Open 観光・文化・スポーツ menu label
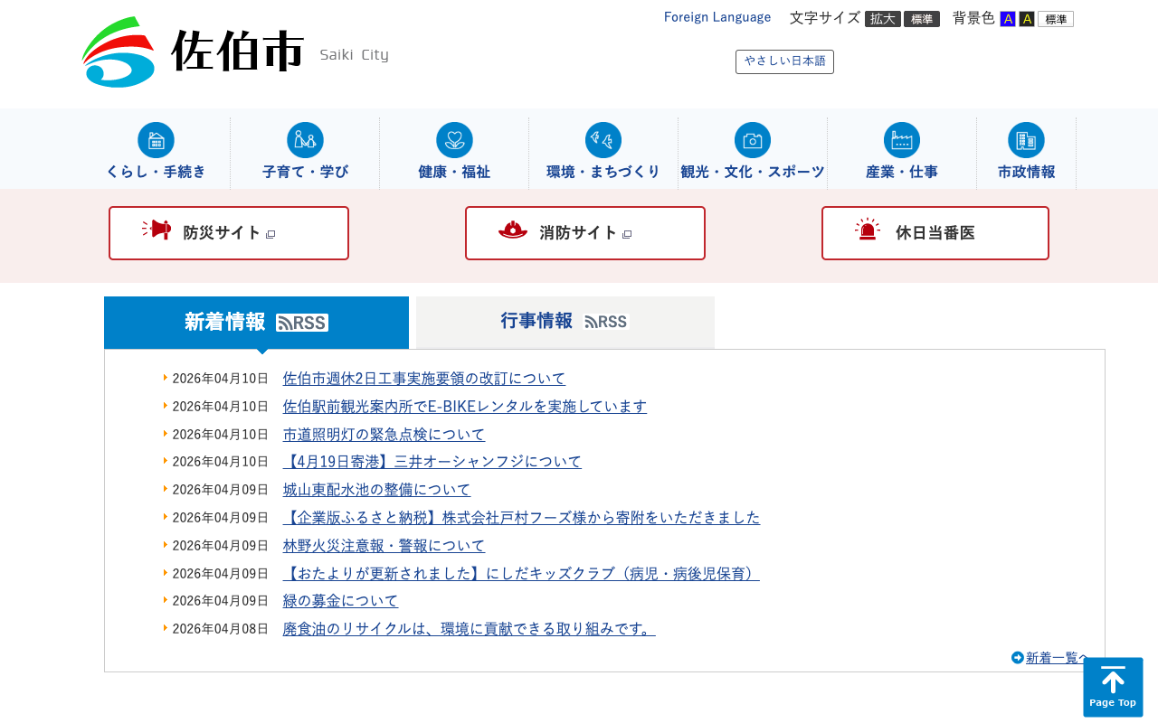The image size is (1158, 723). (753, 172)
